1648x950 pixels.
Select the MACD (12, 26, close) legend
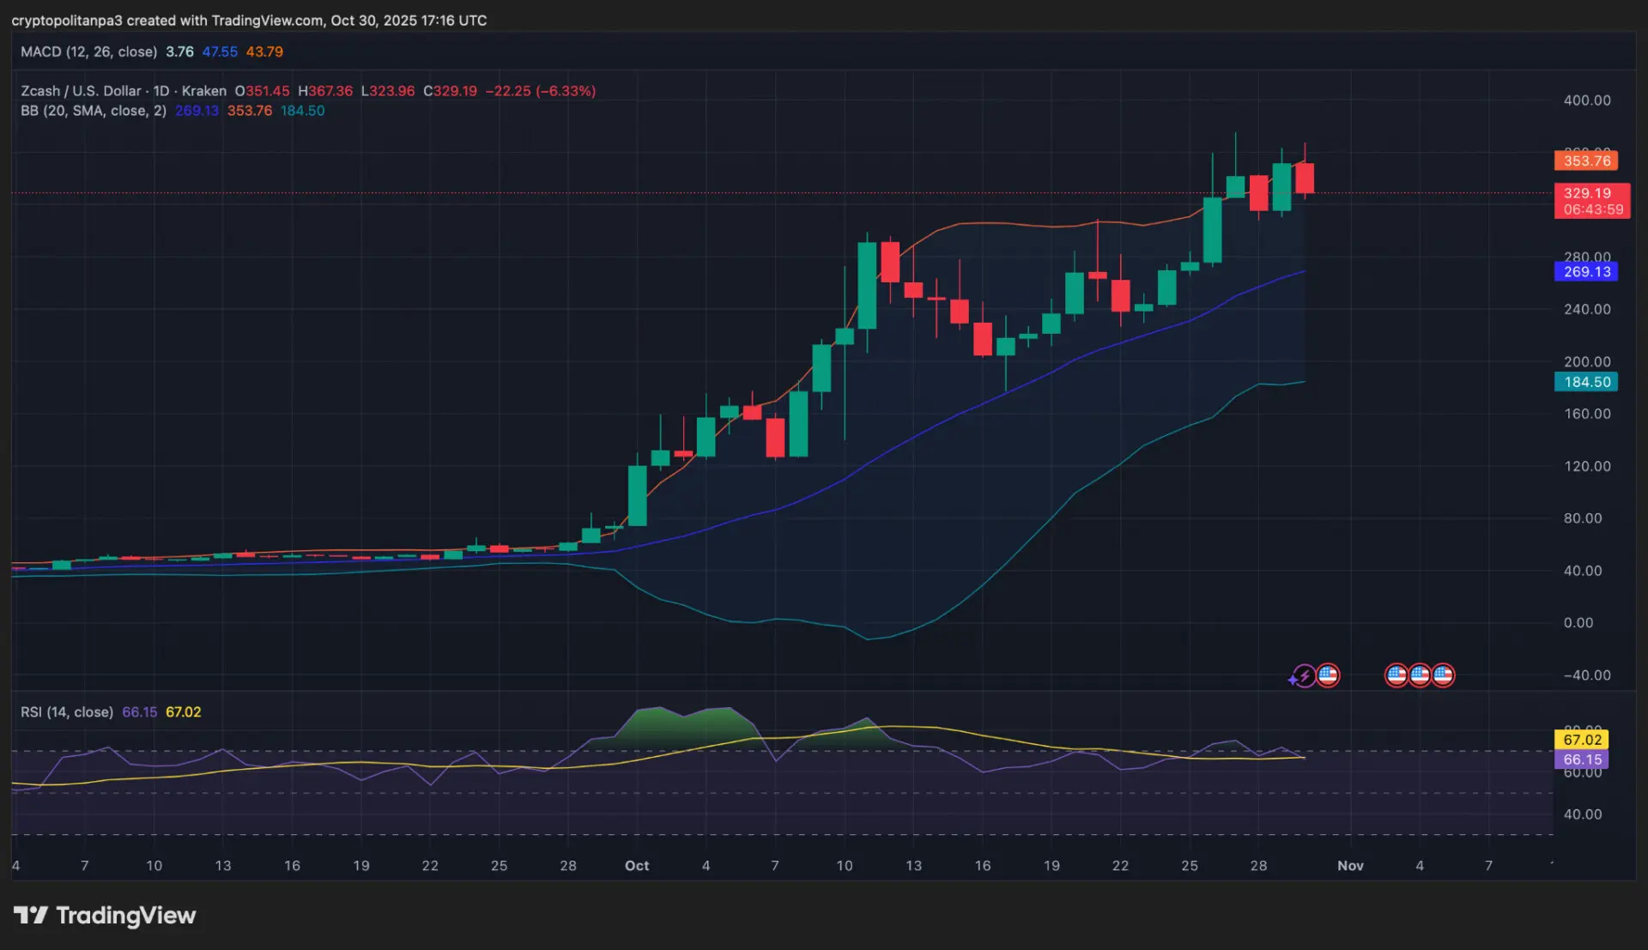pyautogui.click(x=88, y=51)
